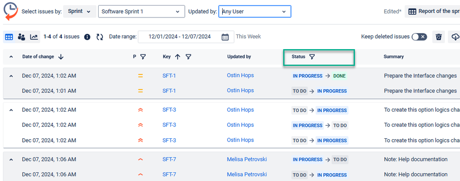
Task: Sort by Date of change arrow
Action: point(61,57)
